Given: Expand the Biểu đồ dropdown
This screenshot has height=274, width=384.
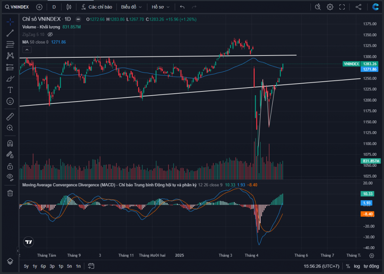Looking at the screenshot, I should 131,7.
